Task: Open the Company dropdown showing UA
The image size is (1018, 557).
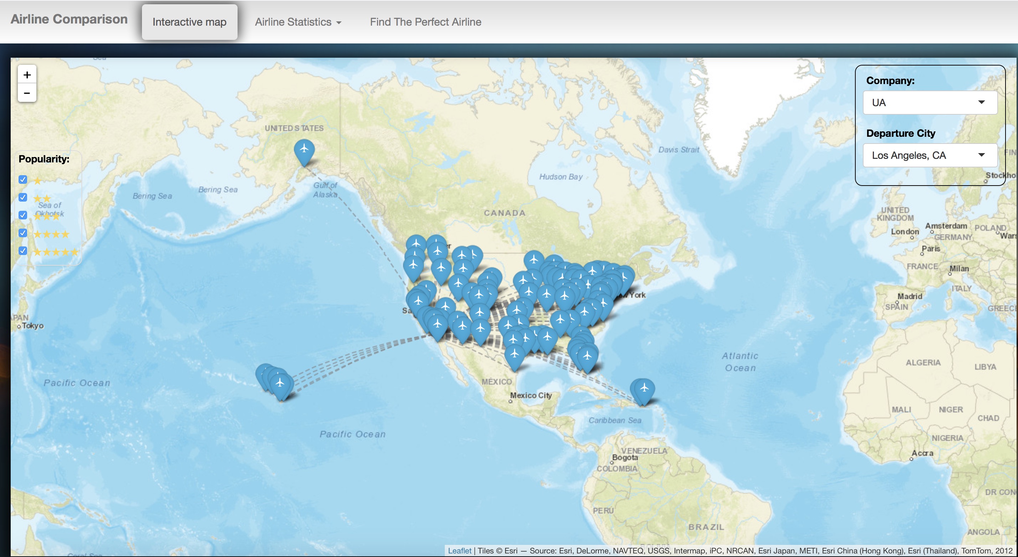Action: pos(930,103)
